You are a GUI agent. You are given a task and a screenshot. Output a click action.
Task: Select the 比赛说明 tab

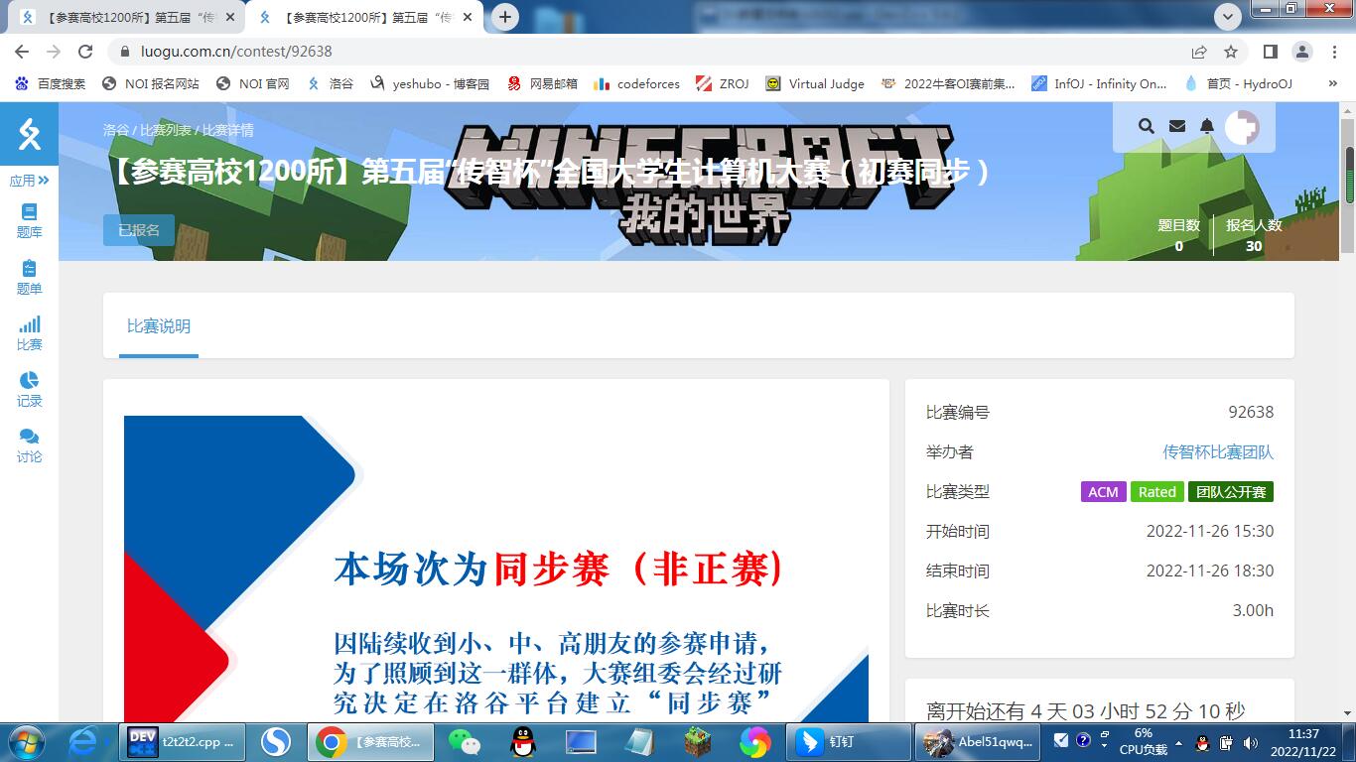tap(159, 326)
